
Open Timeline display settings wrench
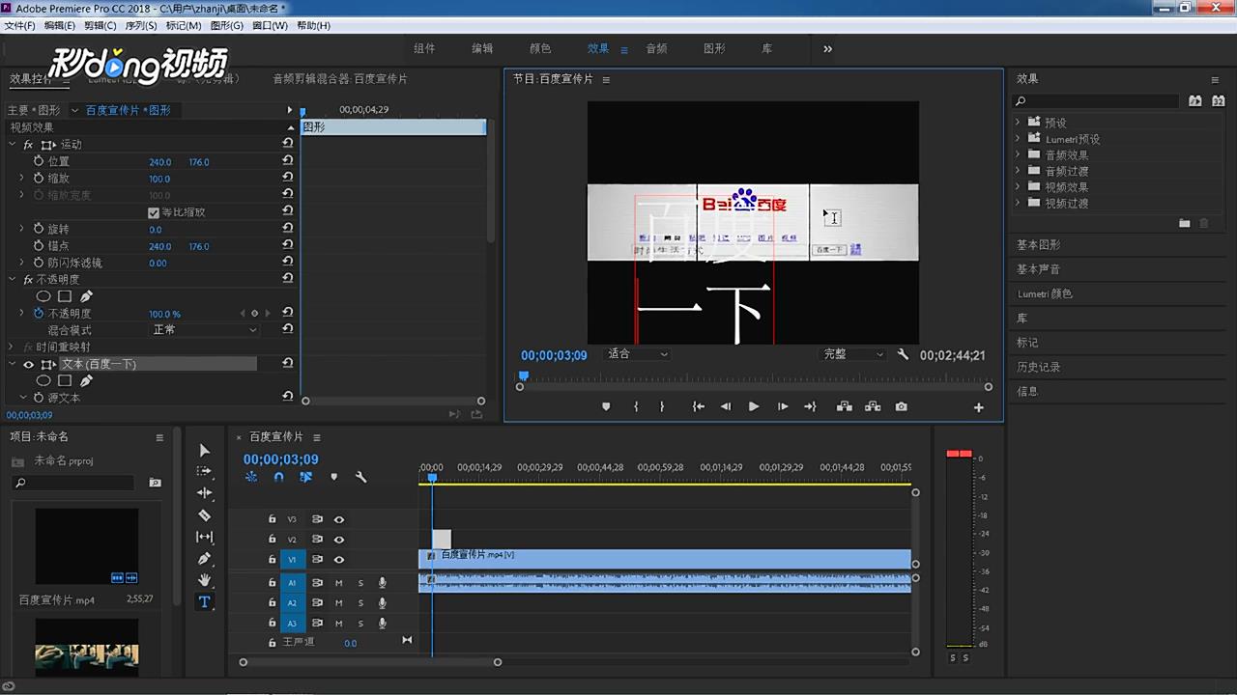point(361,477)
